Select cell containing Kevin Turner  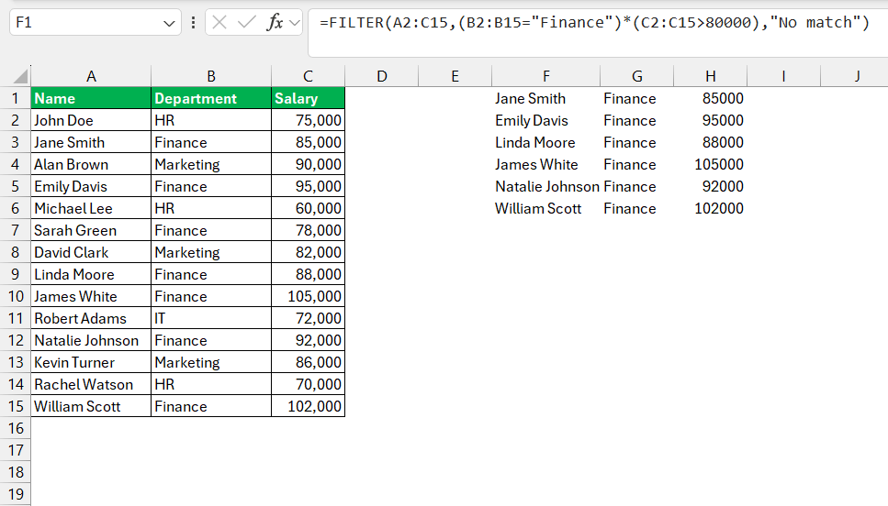point(91,362)
